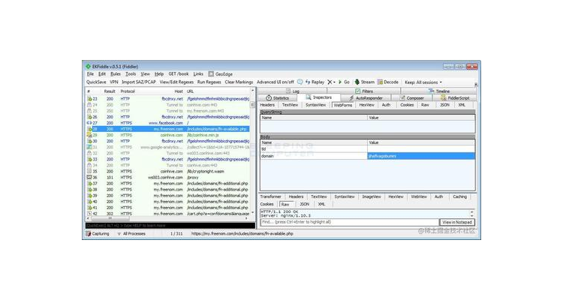
Task: Sort sessions by the Host column header
Action: pyautogui.click(x=179, y=91)
